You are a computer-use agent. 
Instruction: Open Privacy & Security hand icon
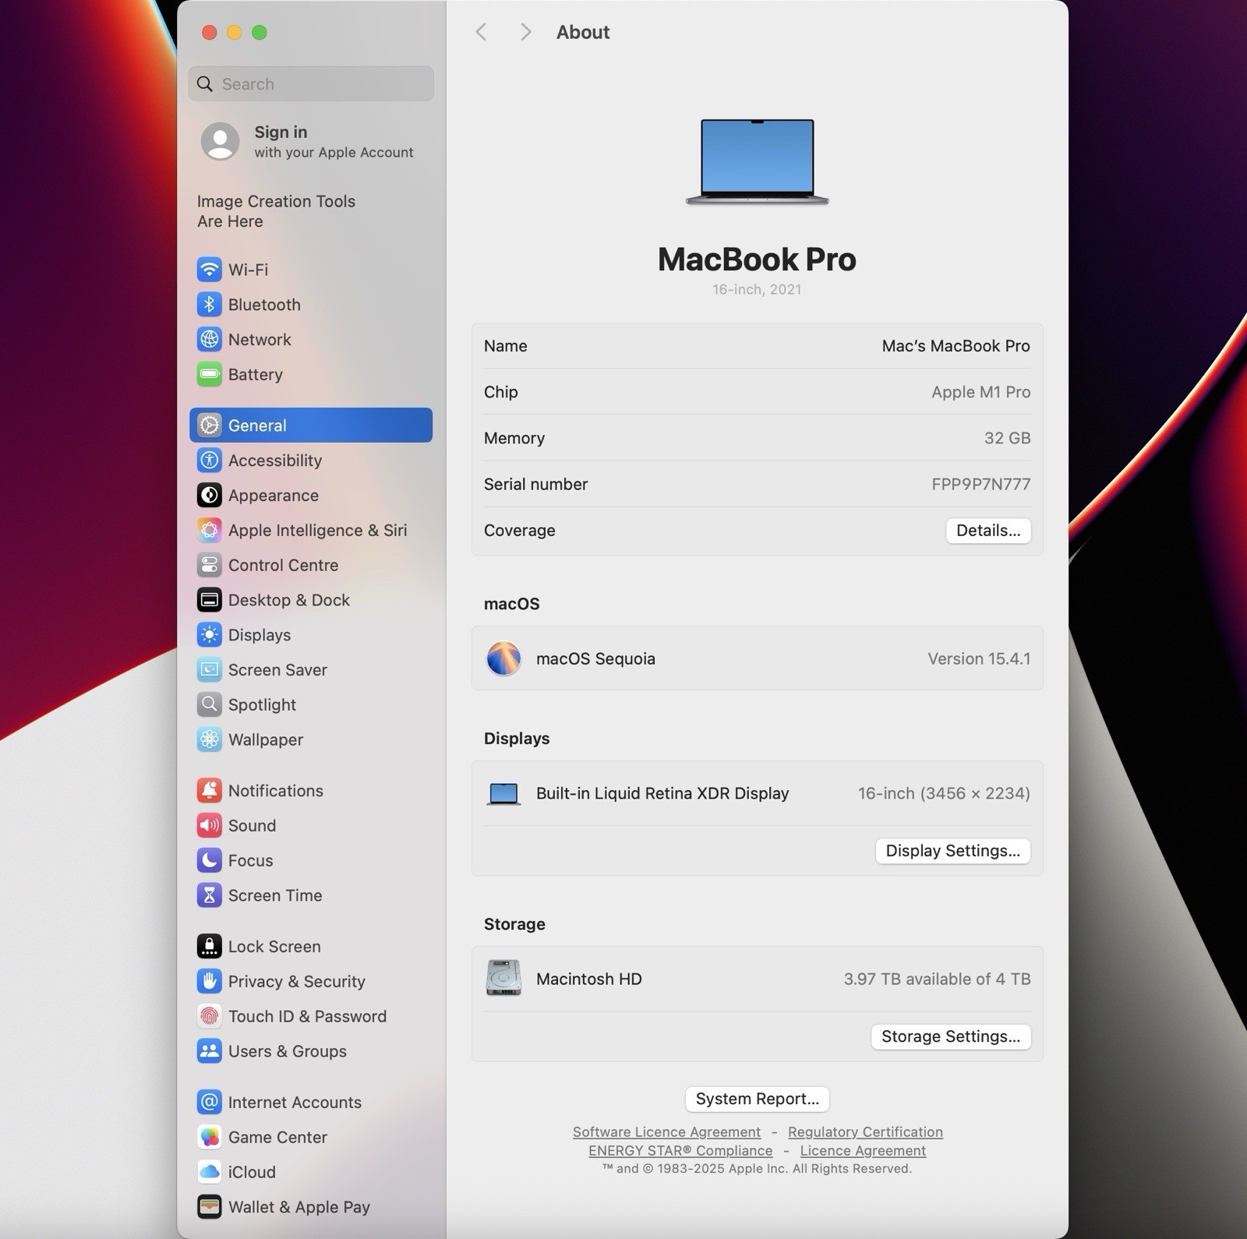pos(209,982)
